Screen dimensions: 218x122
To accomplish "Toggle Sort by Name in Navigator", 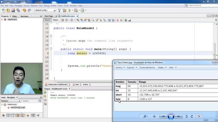I will 33,115.
